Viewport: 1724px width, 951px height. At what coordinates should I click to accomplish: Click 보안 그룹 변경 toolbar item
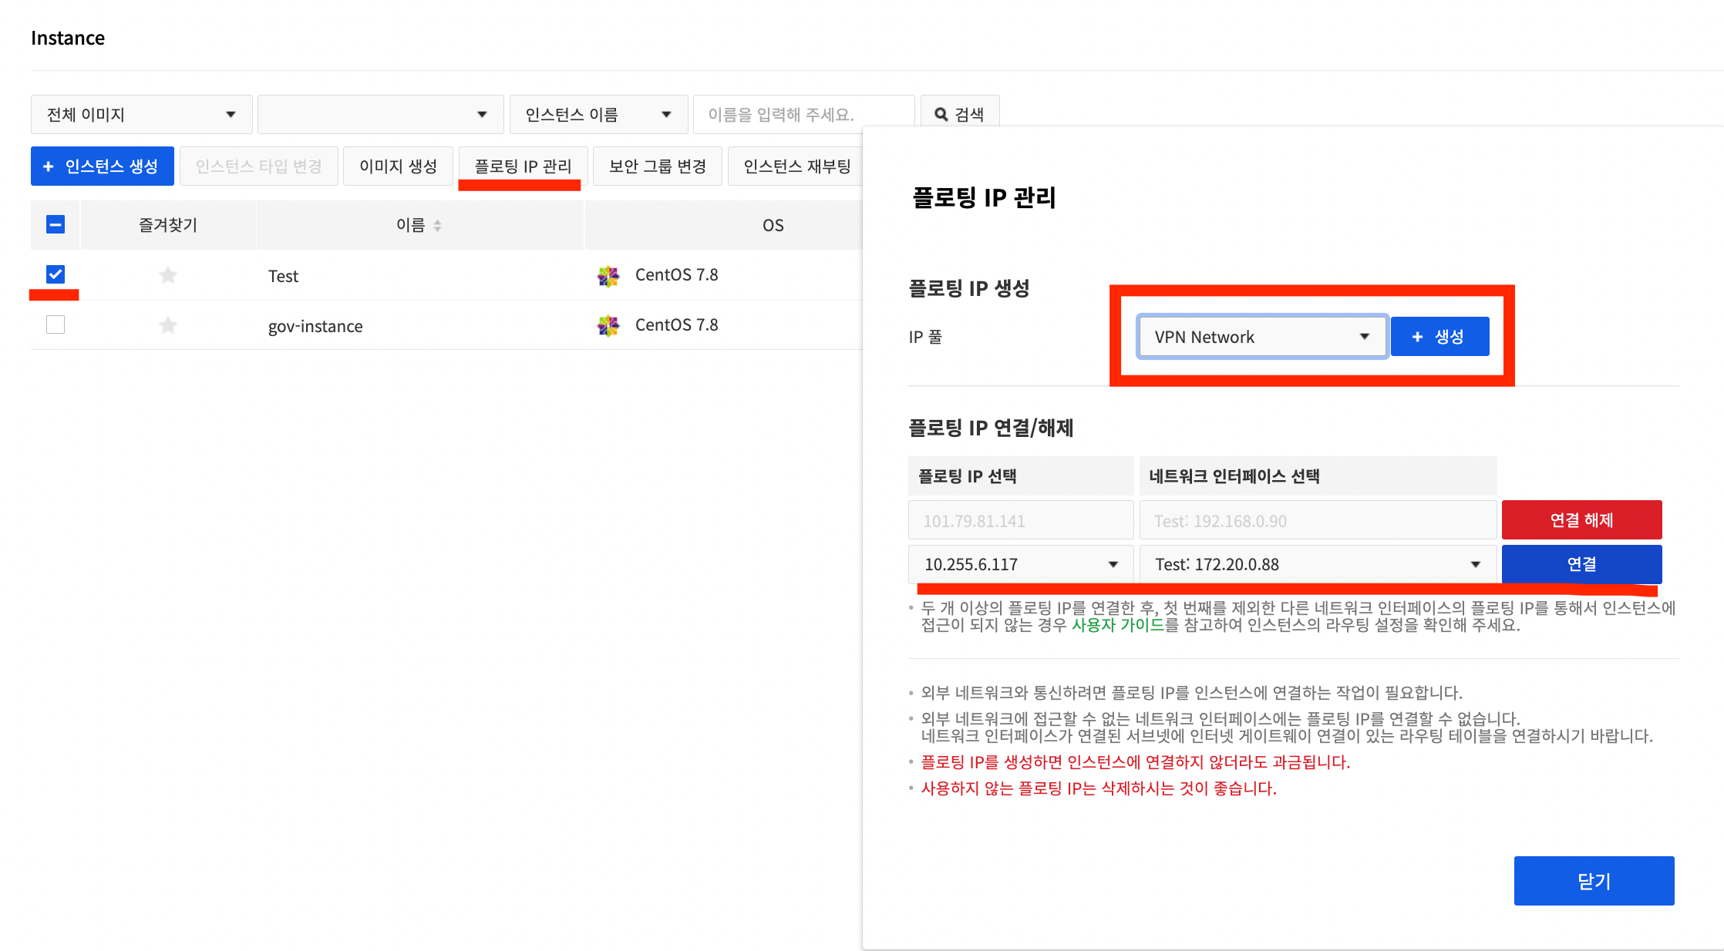point(657,166)
